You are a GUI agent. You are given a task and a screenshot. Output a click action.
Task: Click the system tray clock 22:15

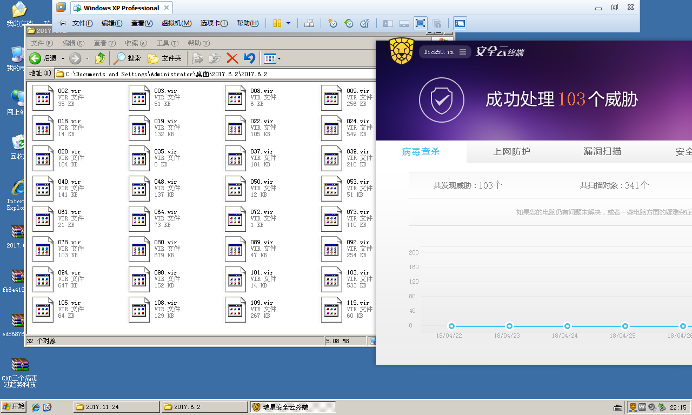678,407
